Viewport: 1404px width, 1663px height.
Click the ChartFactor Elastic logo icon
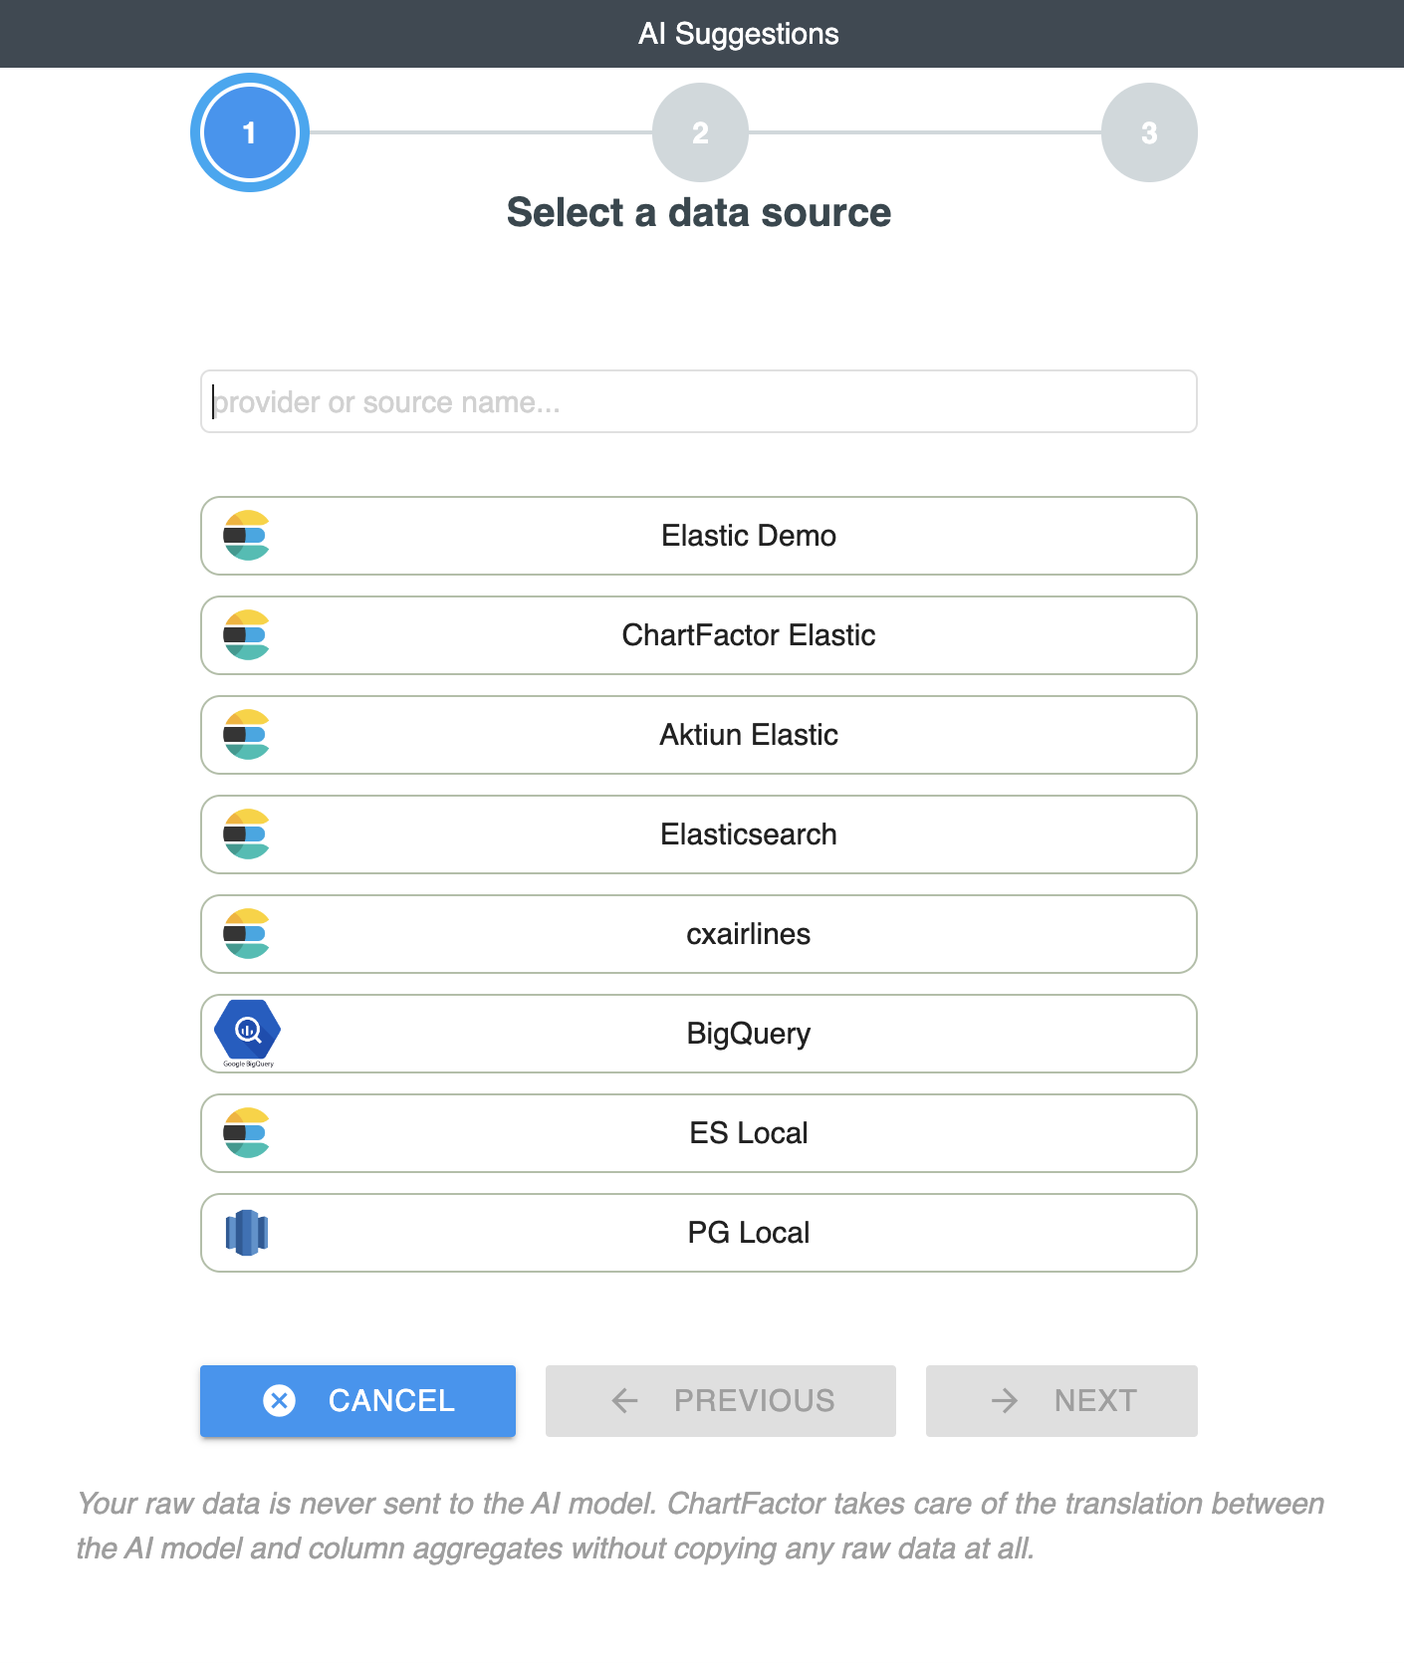[247, 635]
